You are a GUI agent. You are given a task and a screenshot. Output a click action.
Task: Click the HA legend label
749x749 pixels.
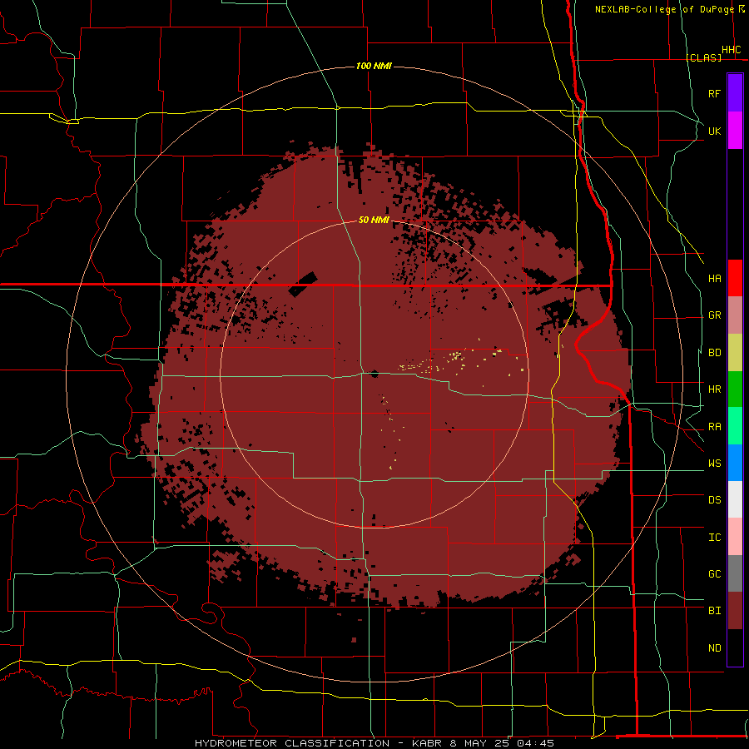[714, 278]
